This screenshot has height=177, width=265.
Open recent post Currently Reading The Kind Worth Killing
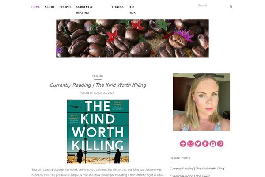pos(197,169)
